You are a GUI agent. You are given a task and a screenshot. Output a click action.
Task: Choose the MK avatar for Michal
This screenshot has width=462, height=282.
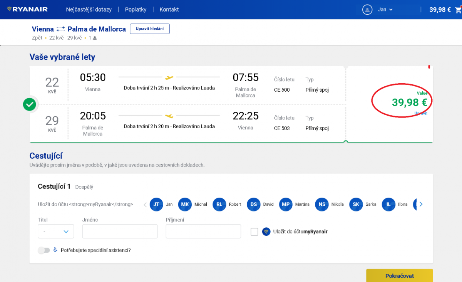[x=185, y=204]
